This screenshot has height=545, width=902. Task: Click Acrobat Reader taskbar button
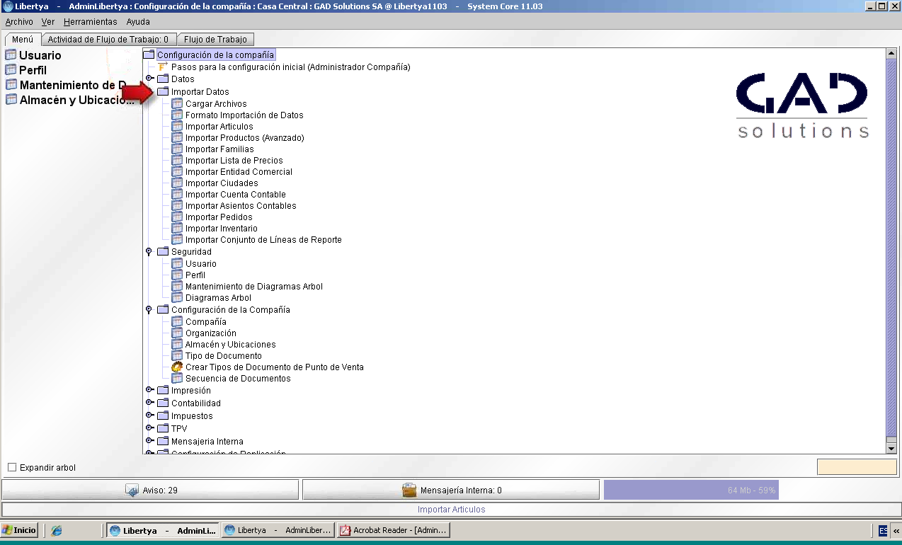point(394,530)
